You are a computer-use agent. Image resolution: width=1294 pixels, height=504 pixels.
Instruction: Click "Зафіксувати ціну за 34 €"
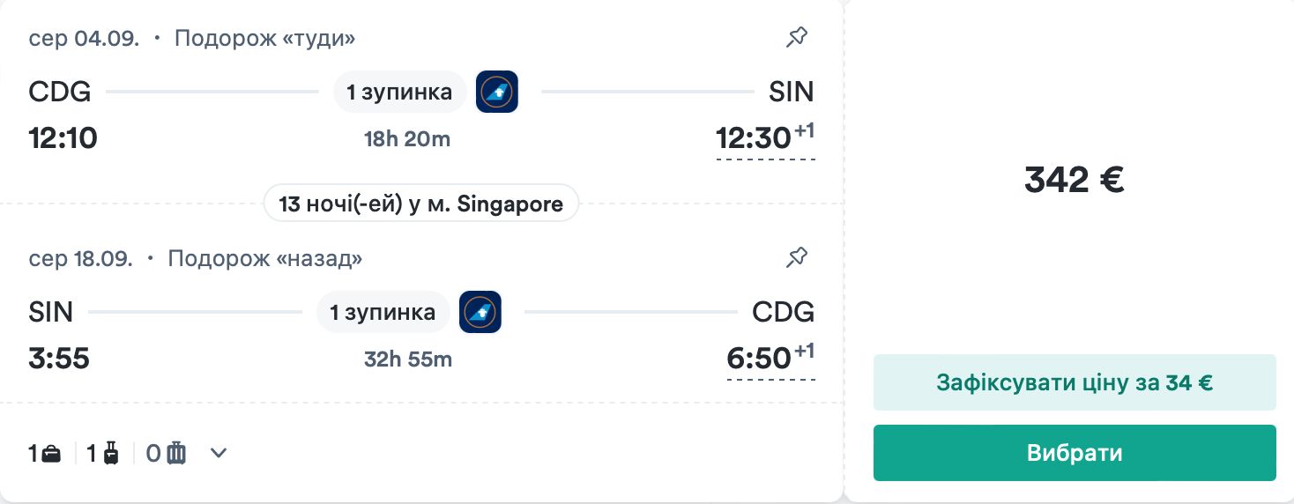click(1074, 382)
